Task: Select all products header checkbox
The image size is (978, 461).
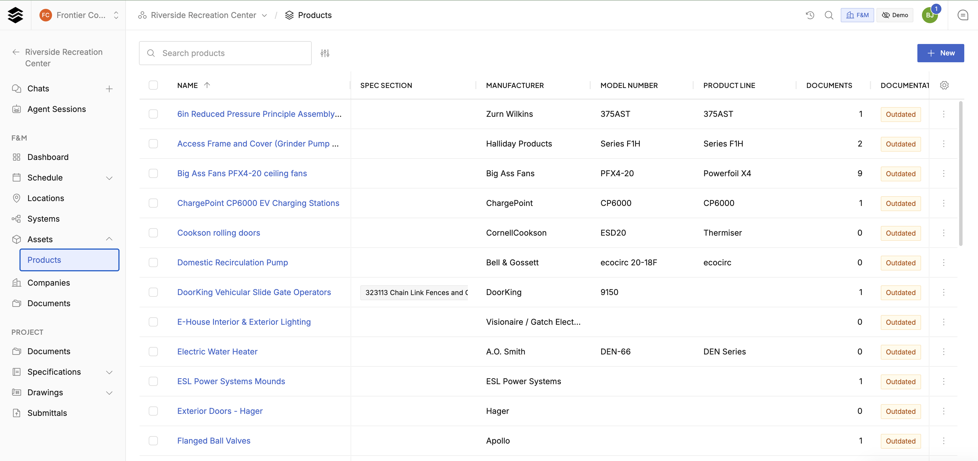Action: [x=153, y=85]
